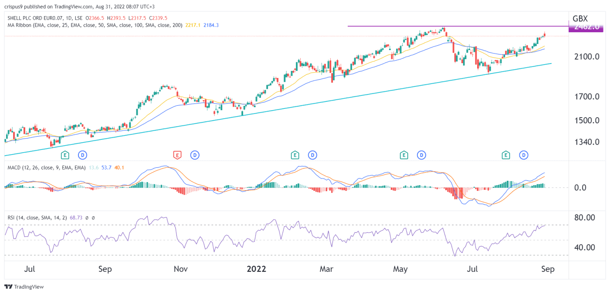Click the rightmost dividend D marker
610x294 pixels.
pos(524,155)
